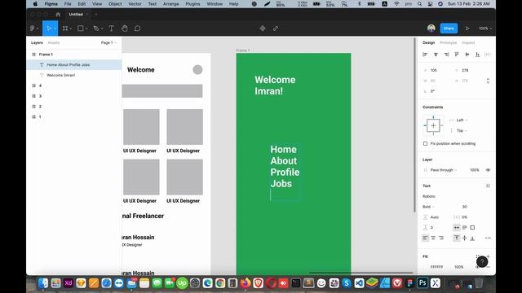Screen dimensions: 522x293
Task: Click Text align center icon
Action: point(433,238)
